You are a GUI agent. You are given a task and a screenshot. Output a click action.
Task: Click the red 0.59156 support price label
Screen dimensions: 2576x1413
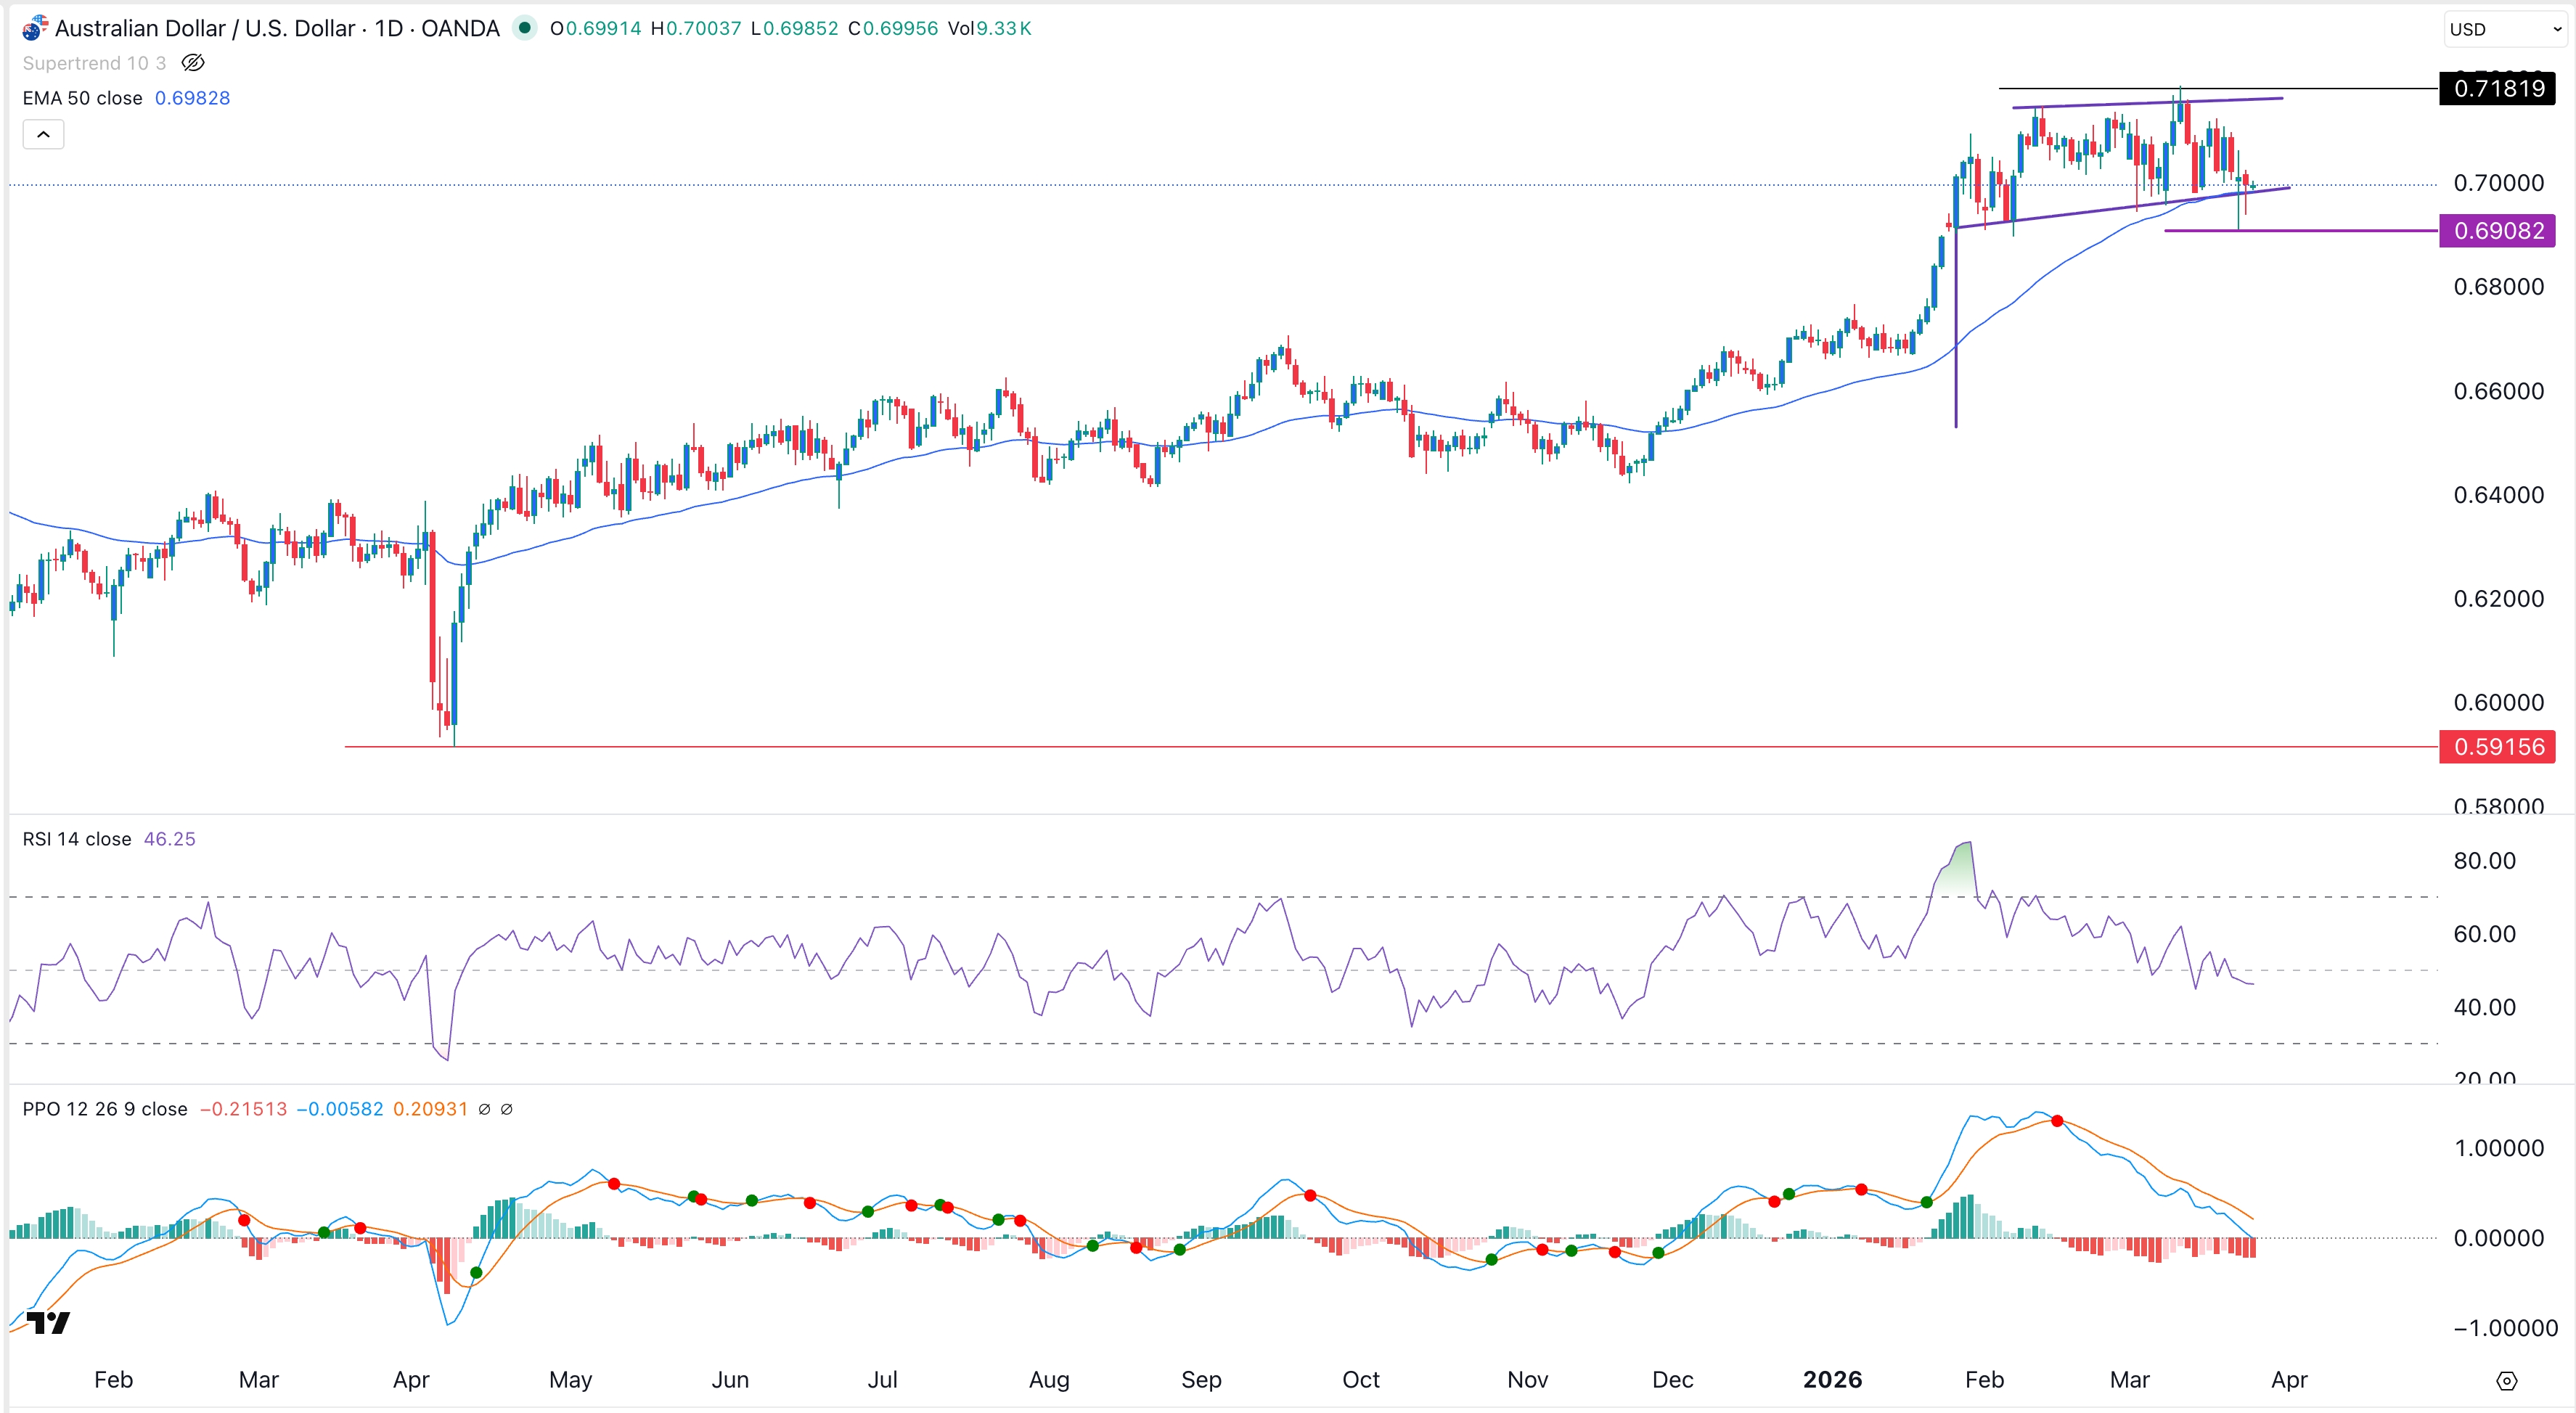click(x=2497, y=747)
